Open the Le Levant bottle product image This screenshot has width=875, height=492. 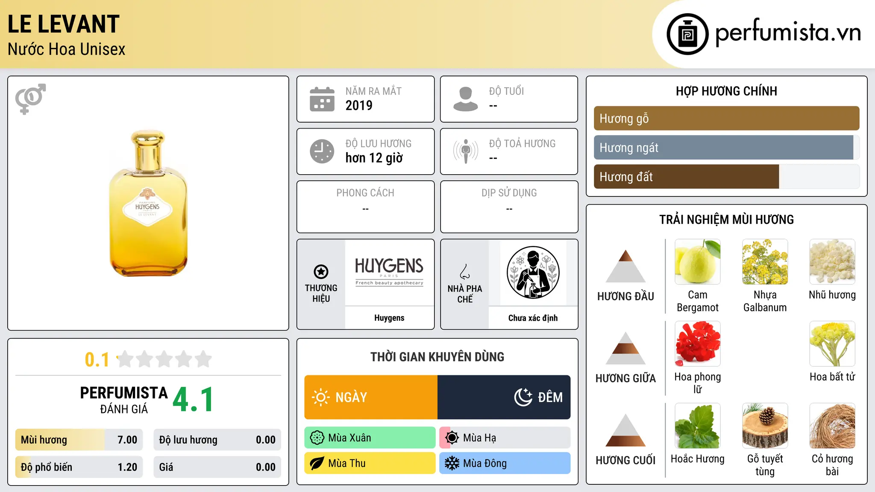tap(148, 203)
